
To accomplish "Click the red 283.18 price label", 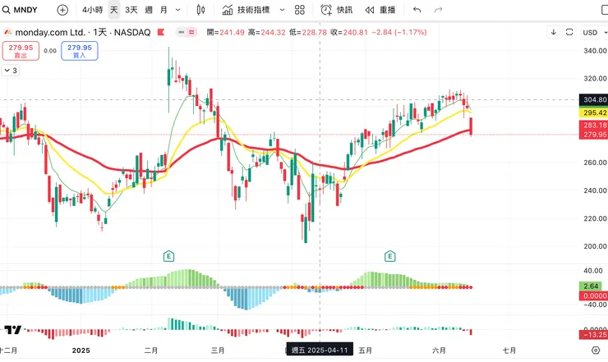I will point(594,125).
